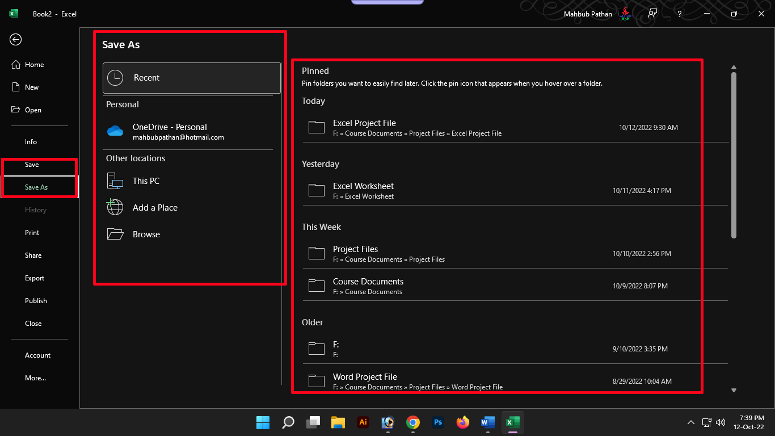The height and width of the screenshot is (436, 775).
Task: Click the Help question mark icon
Action: [x=679, y=14]
